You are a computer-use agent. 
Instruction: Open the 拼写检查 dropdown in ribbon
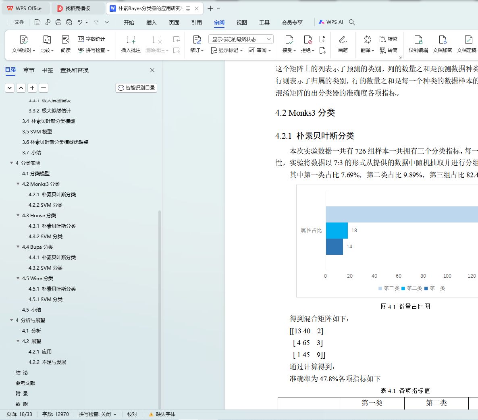point(94,50)
